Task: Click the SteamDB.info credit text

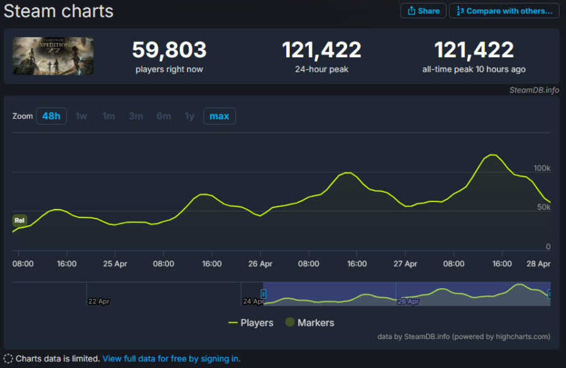Action: point(534,90)
